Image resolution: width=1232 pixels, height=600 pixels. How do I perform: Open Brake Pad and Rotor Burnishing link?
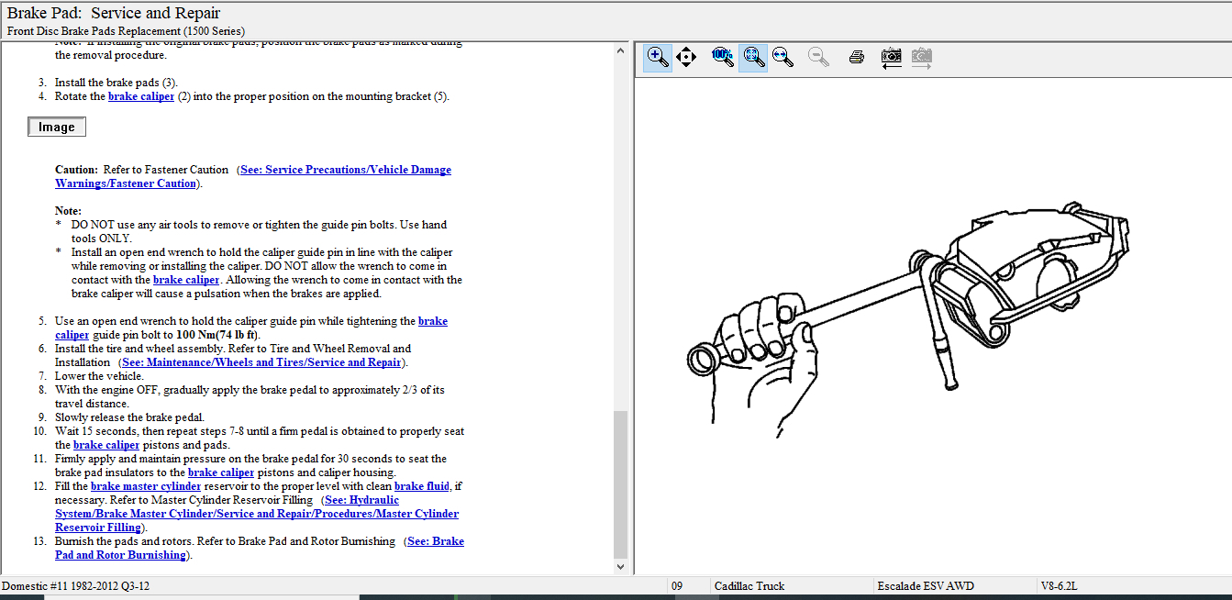point(260,548)
